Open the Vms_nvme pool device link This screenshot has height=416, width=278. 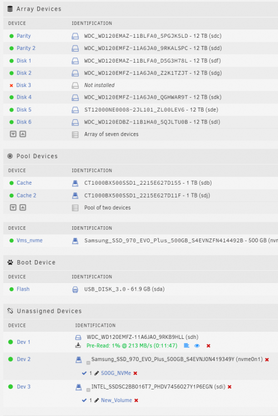29,240
